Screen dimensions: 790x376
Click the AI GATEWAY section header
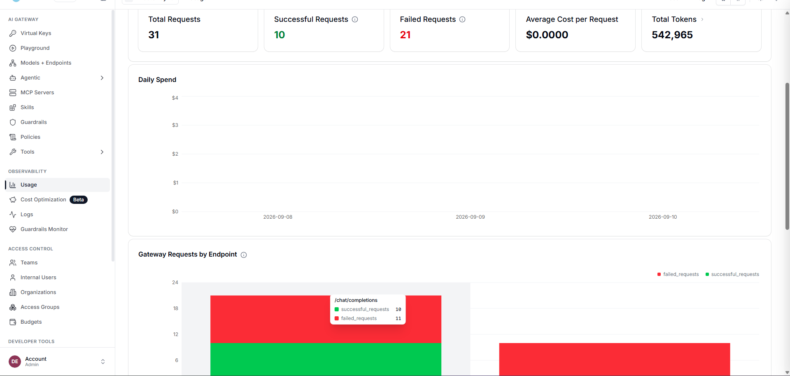click(23, 19)
